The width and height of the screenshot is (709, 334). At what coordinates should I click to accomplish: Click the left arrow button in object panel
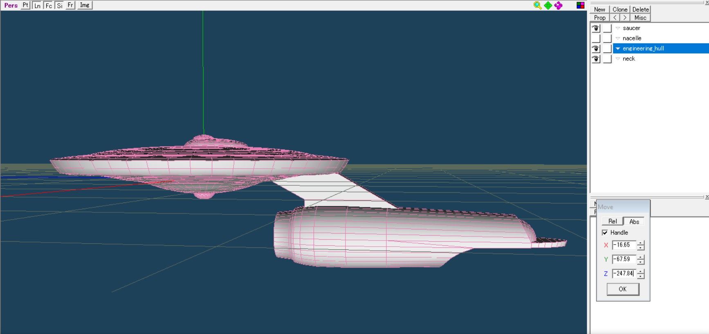coord(615,18)
